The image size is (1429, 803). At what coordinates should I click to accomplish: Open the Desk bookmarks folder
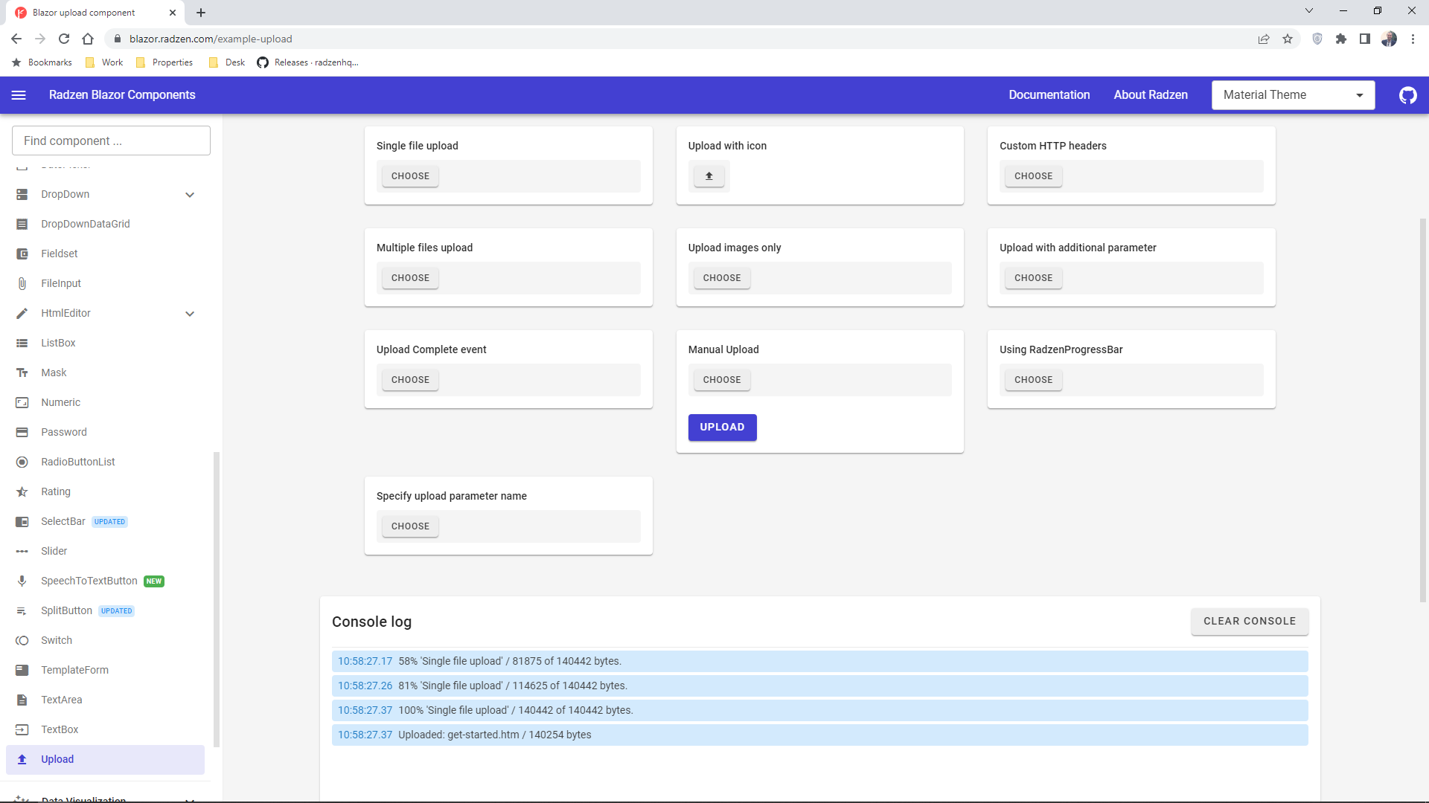[x=227, y=62]
